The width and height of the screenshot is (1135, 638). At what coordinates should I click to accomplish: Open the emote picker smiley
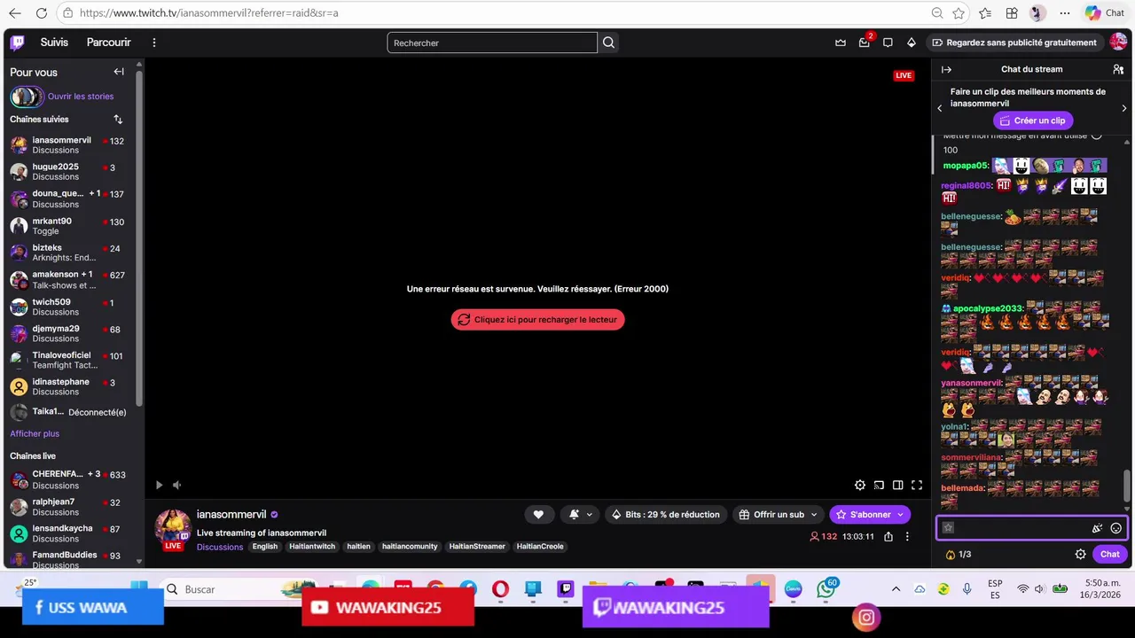pyautogui.click(x=1115, y=528)
